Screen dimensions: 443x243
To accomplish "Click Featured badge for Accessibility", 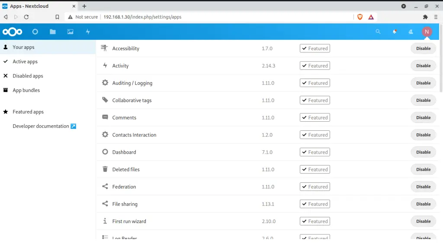I will click(315, 49).
